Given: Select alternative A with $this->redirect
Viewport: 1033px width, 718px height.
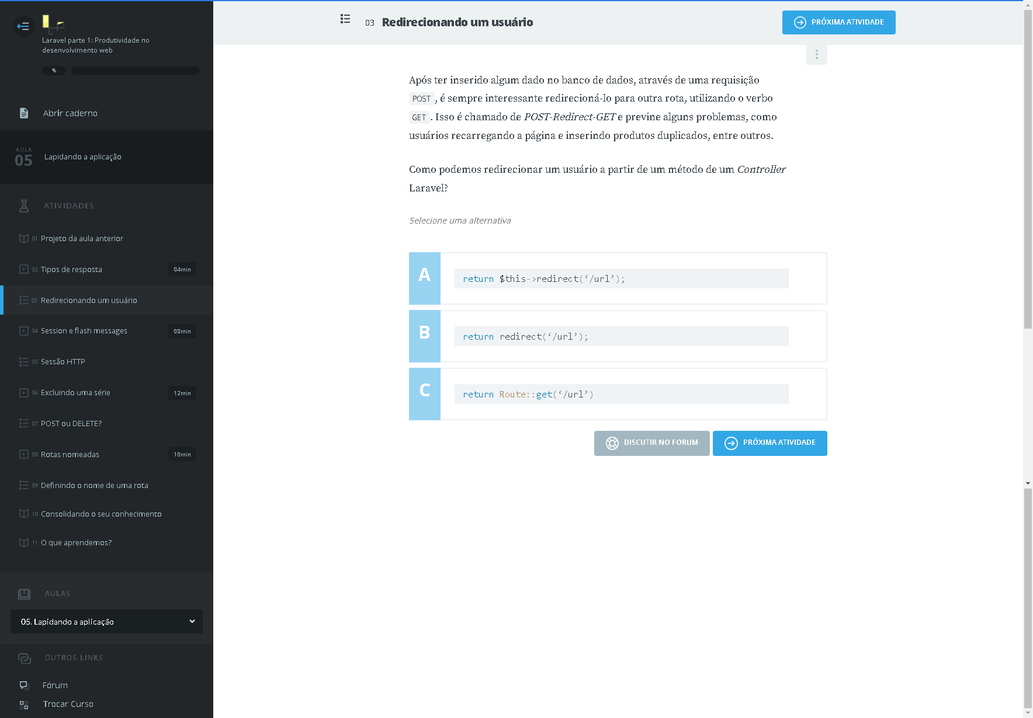Looking at the screenshot, I should point(618,278).
